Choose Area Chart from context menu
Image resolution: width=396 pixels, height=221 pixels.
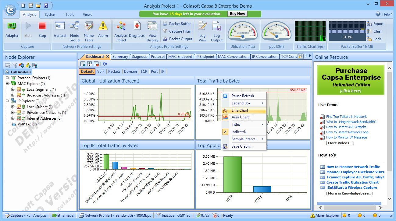pos(244,117)
